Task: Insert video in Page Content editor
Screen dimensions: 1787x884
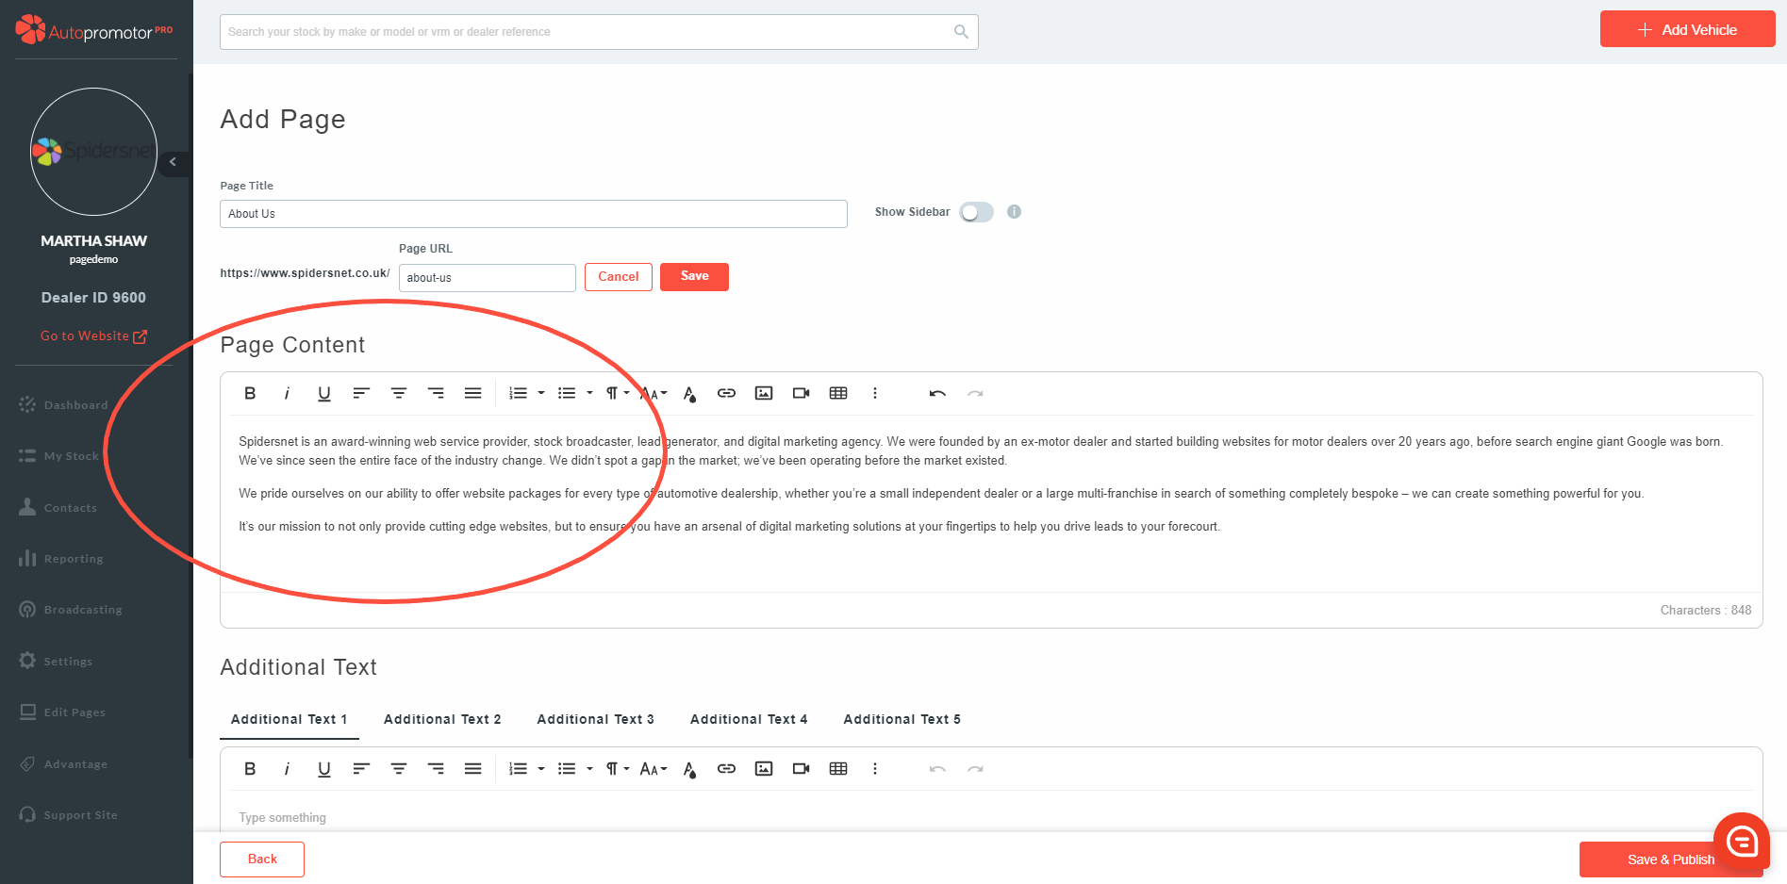Action: pyautogui.click(x=801, y=394)
